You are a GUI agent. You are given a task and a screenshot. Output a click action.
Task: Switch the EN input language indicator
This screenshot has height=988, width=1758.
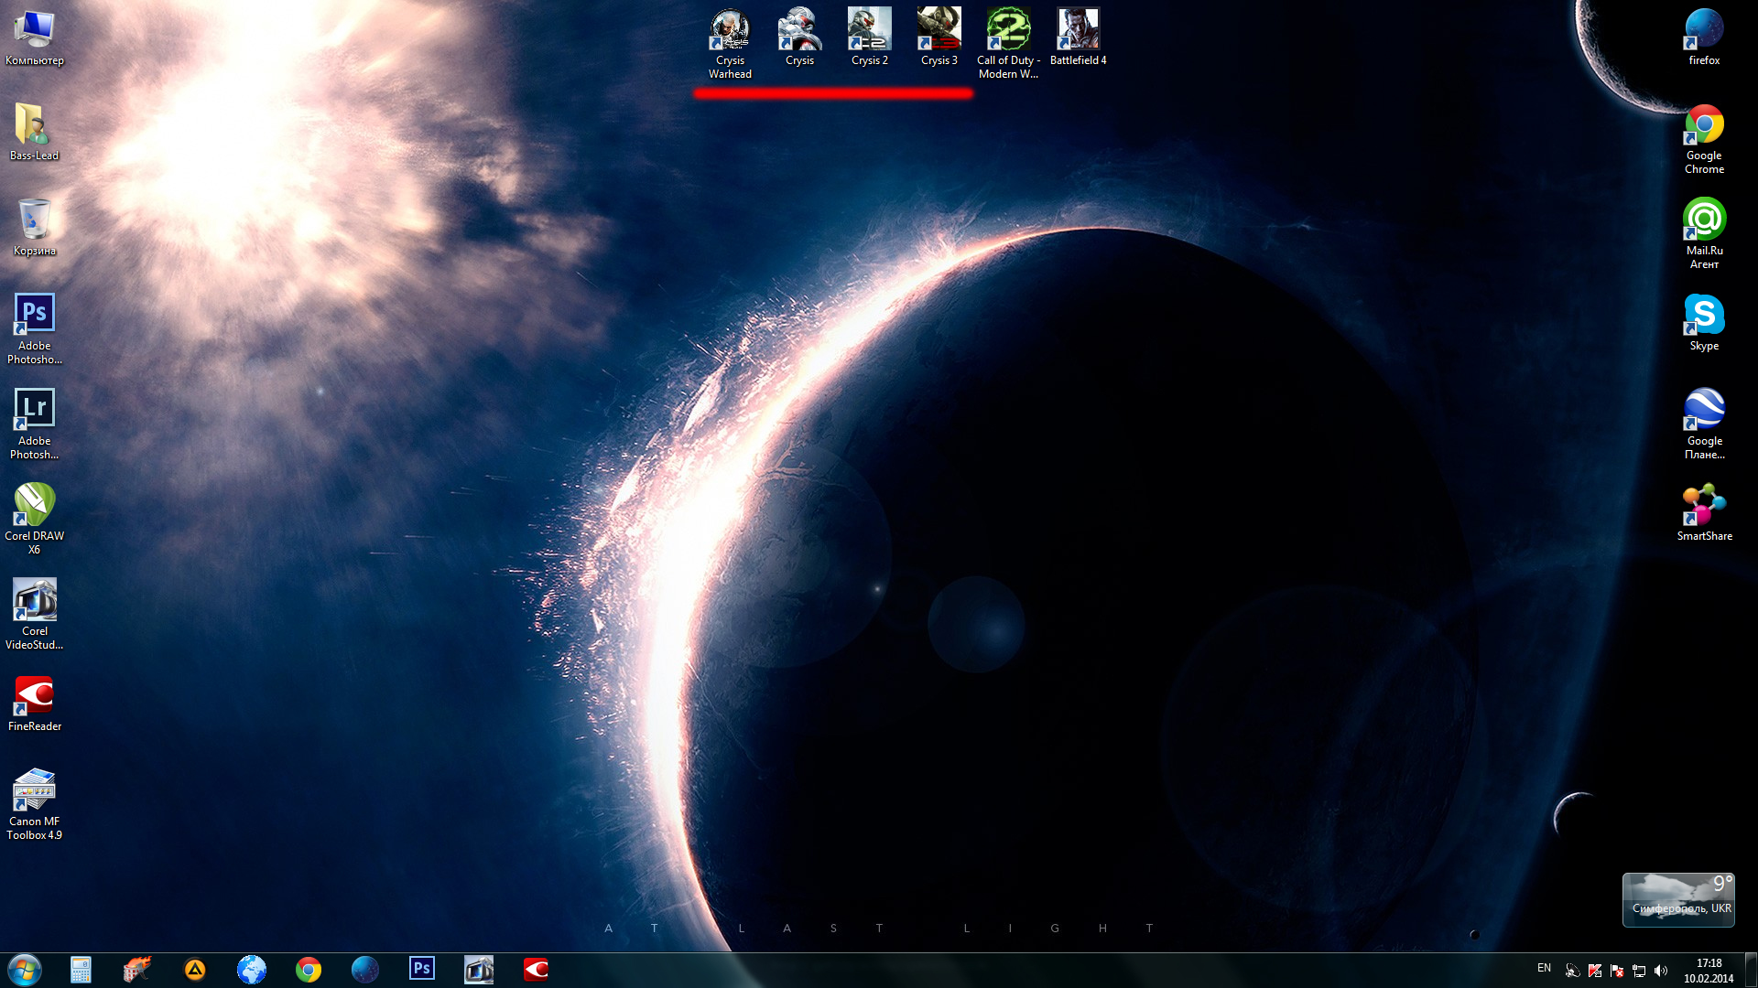click(1544, 969)
